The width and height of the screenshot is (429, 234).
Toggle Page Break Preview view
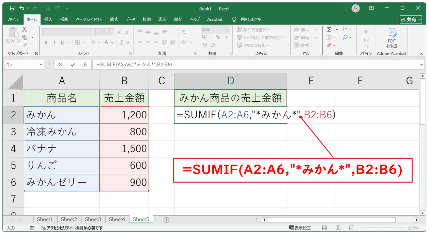pyautogui.click(x=351, y=228)
